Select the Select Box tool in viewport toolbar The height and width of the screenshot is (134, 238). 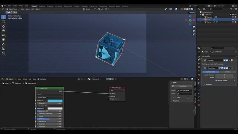pos(3,17)
